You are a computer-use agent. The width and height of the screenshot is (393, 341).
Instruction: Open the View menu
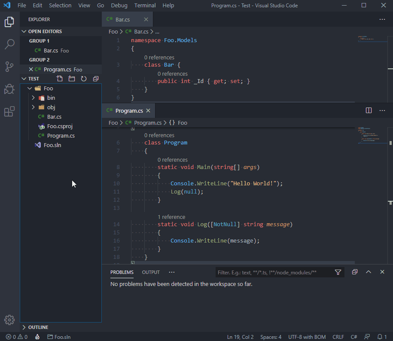point(84,5)
